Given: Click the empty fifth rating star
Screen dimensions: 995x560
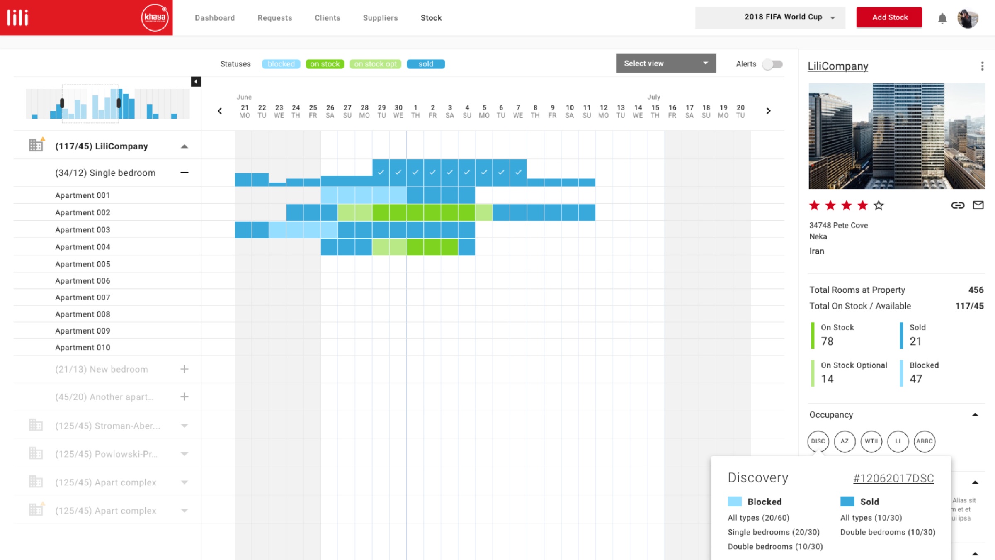Looking at the screenshot, I should (879, 205).
